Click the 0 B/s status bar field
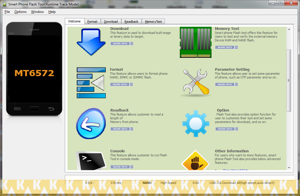The width and height of the screenshot is (300, 196). pyautogui.click(x=79, y=183)
